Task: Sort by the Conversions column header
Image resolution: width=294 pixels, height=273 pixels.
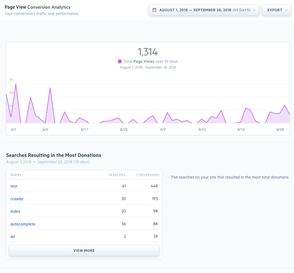Action: [148, 175]
